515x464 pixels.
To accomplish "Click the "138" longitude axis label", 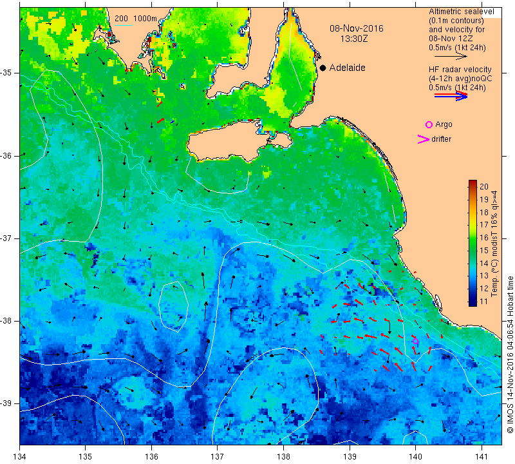I will [x=283, y=457].
